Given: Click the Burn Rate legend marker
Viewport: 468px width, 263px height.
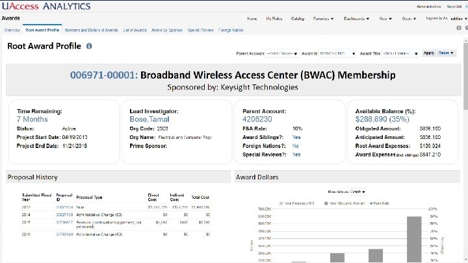Looking at the screenshot, I should coord(371,203).
